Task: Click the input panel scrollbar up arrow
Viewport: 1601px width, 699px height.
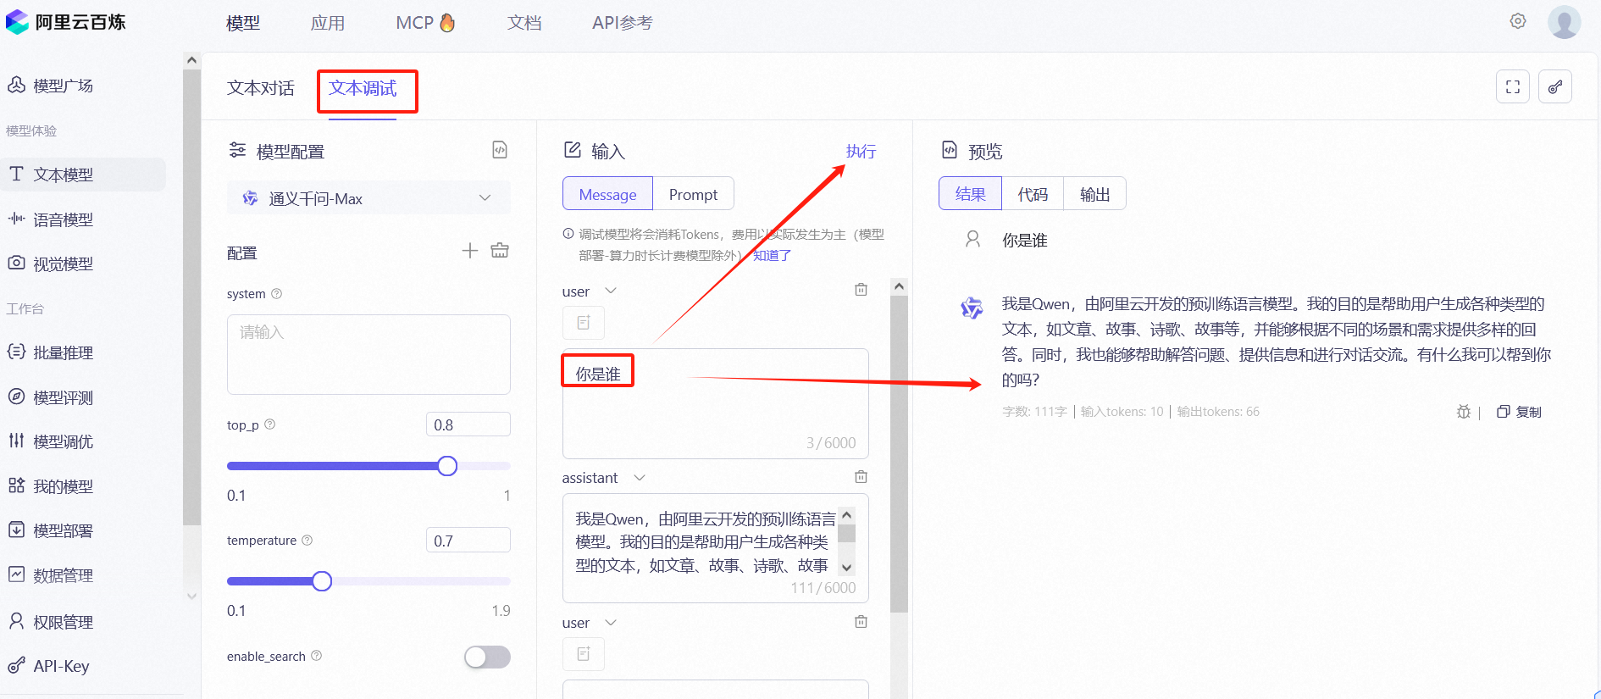Action: 899,286
